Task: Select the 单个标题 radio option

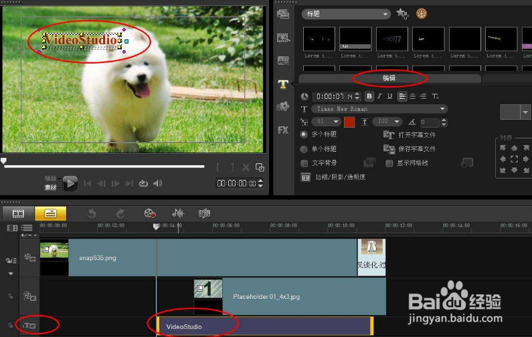Action: [304, 149]
